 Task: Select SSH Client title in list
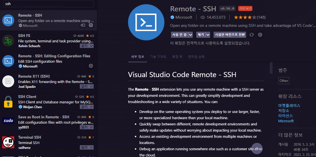27,97
